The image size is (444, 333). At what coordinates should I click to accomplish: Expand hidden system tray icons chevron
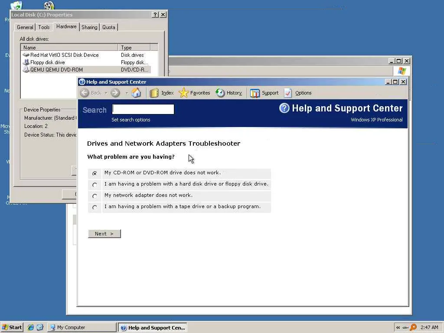coord(398,328)
